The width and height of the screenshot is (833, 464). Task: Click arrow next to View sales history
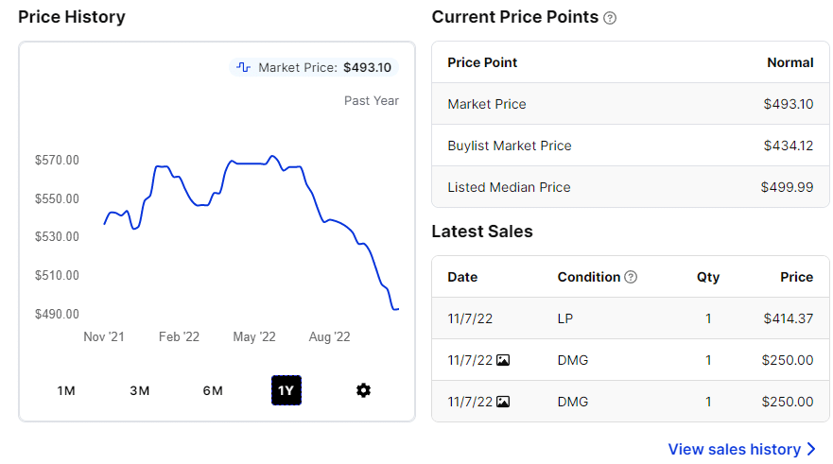(811, 449)
